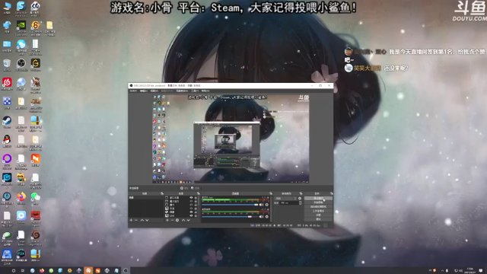Toggle visibility eye of bottom source row
The width and height of the screenshot is (487, 274).
[191, 215]
